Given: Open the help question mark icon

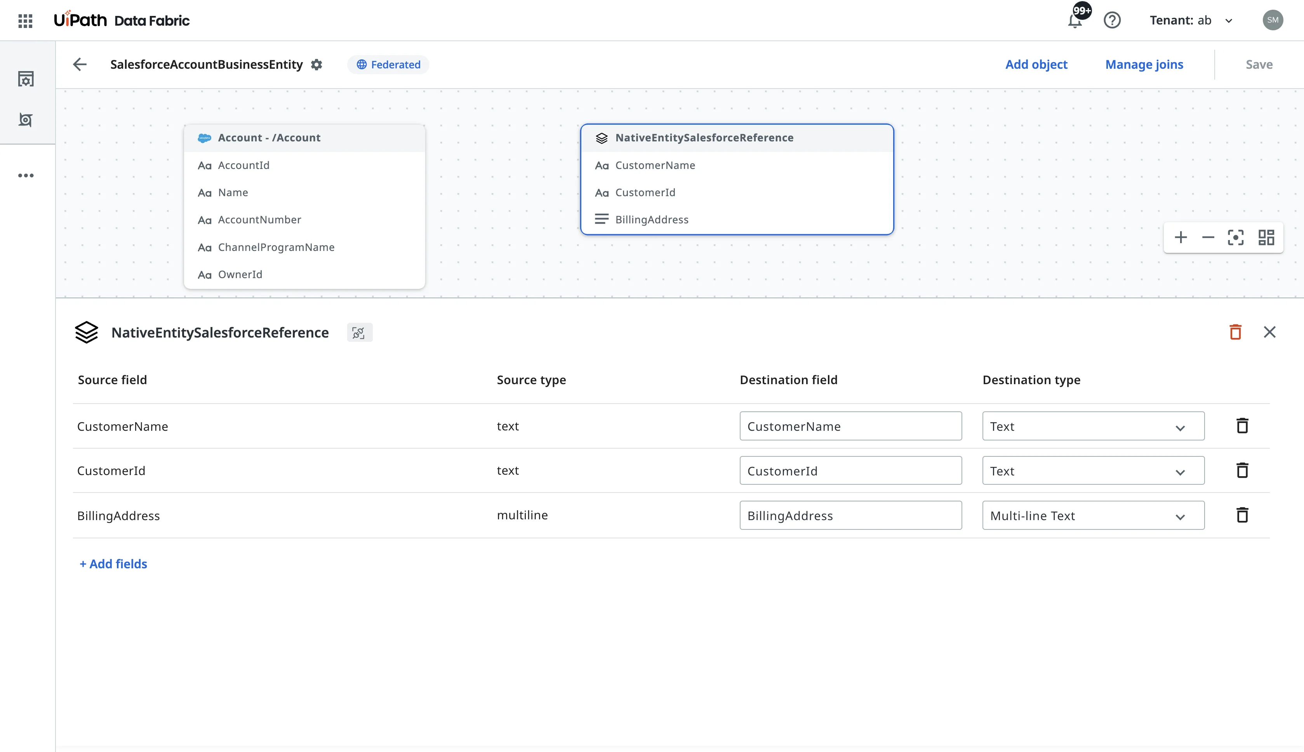Looking at the screenshot, I should [x=1112, y=20].
